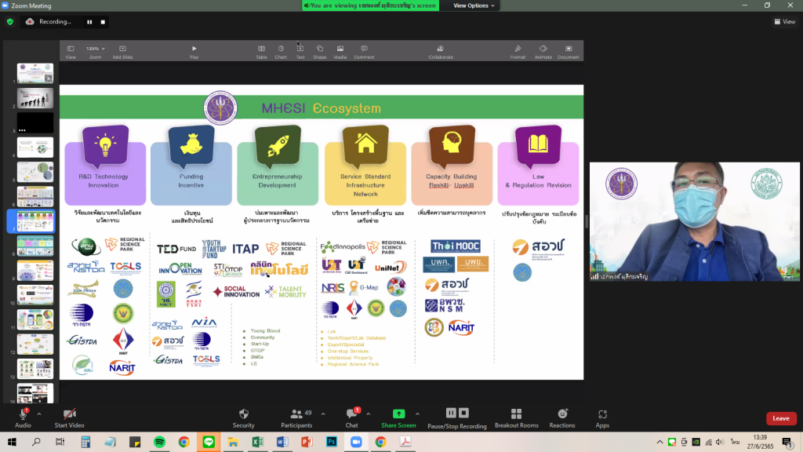This screenshot has height=452, width=803.
Task: Open Excel from the taskbar
Action: (257, 442)
